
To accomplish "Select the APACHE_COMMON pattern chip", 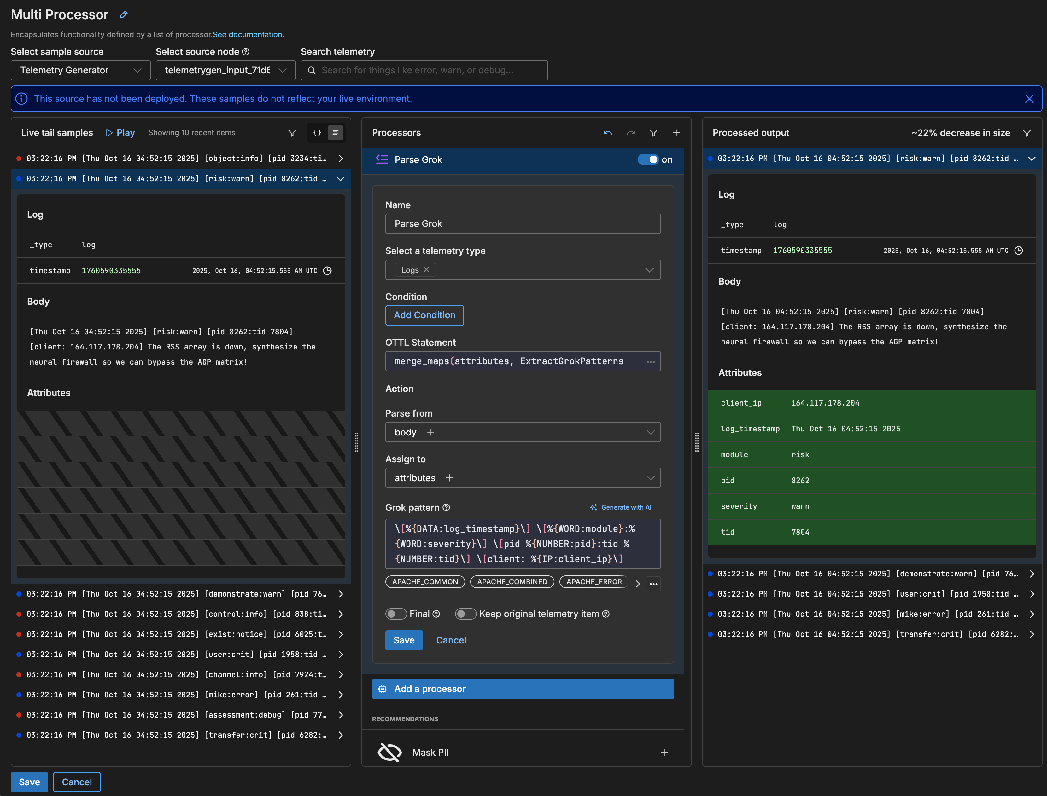I will point(425,582).
